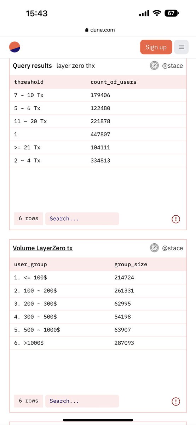The width and height of the screenshot is (196, 425).
Task: Select the value 221878
Action: 100,121
